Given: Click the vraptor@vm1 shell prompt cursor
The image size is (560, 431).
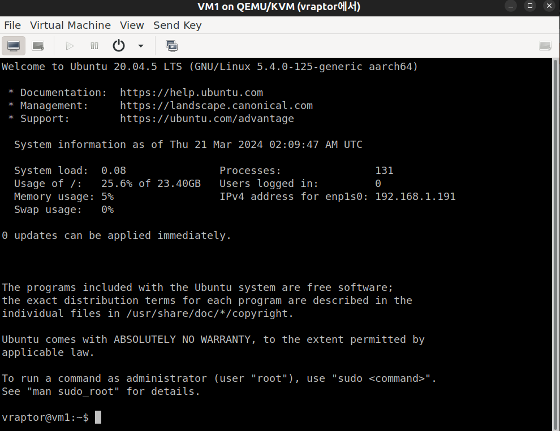Looking at the screenshot, I should point(98,417).
